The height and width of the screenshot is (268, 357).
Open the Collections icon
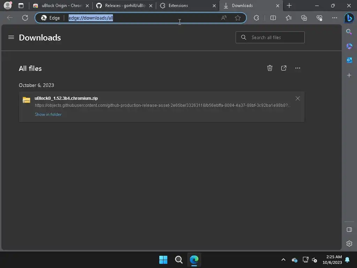click(x=304, y=18)
